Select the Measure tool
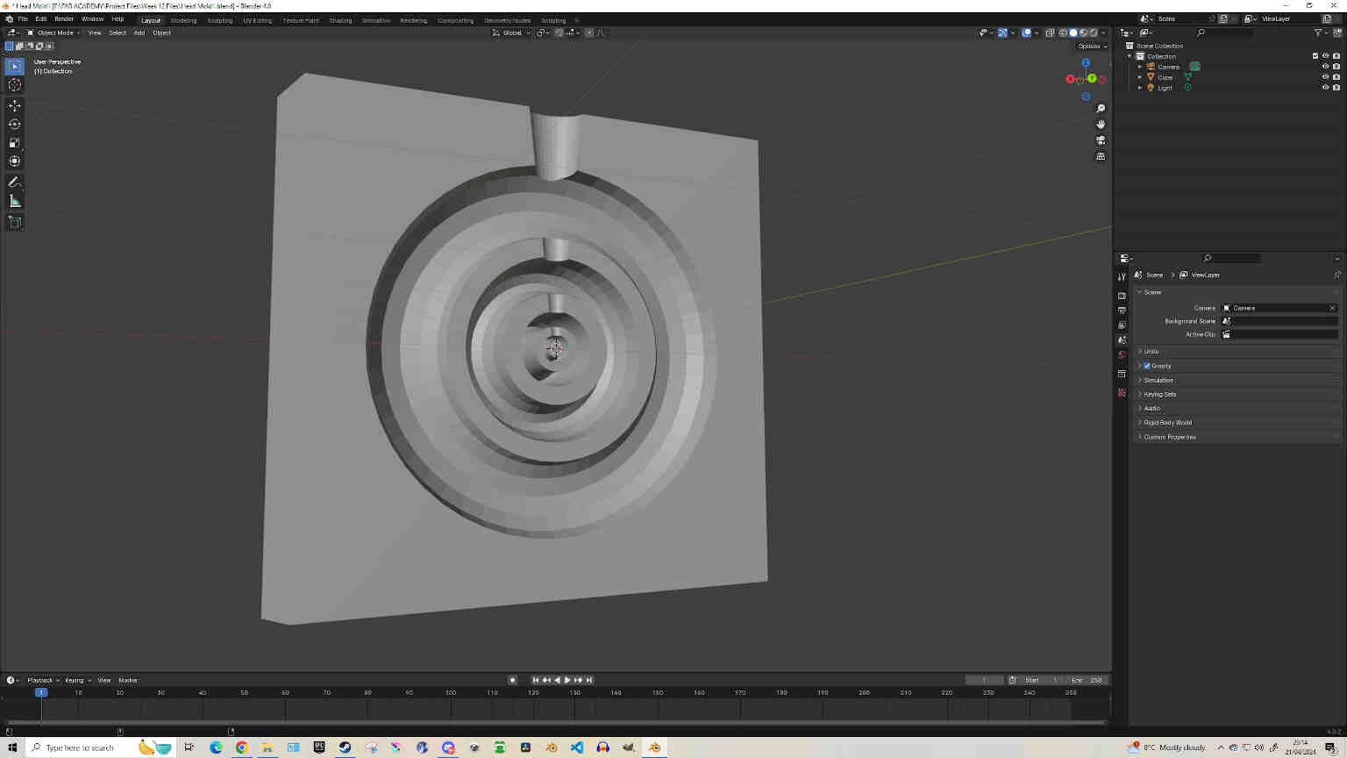 pyautogui.click(x=14, y=201)
